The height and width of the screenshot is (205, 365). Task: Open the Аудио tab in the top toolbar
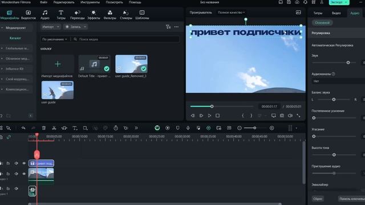coord(45,15)
